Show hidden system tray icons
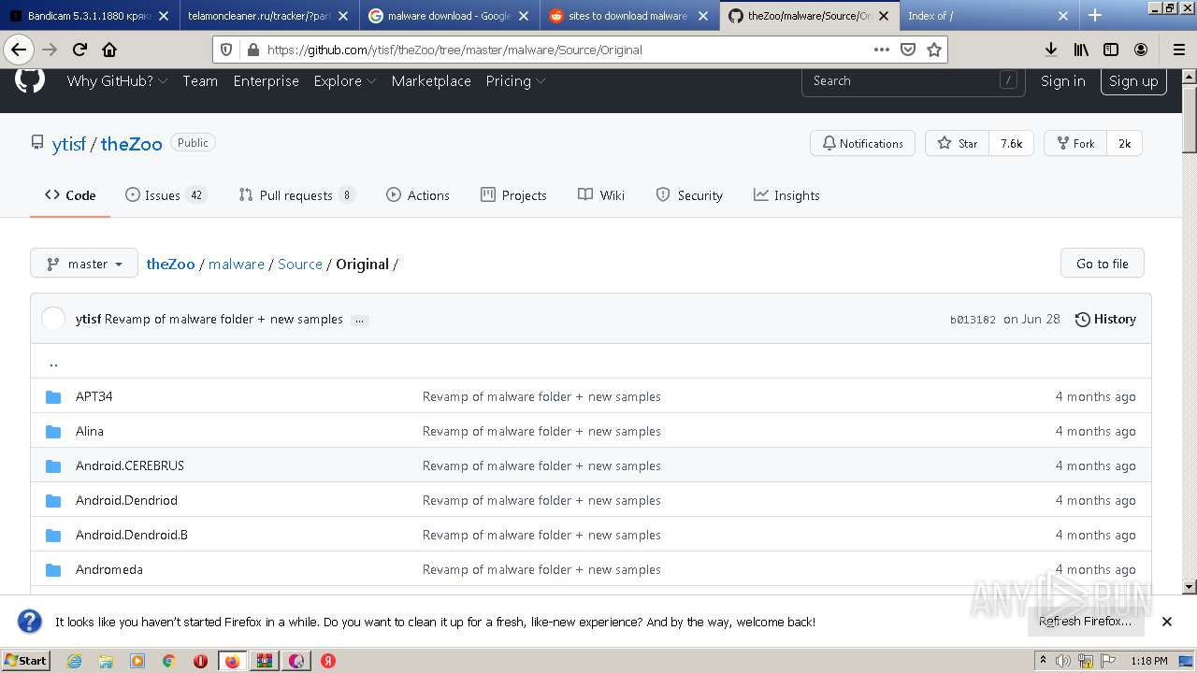 (x=1044, y=661)
